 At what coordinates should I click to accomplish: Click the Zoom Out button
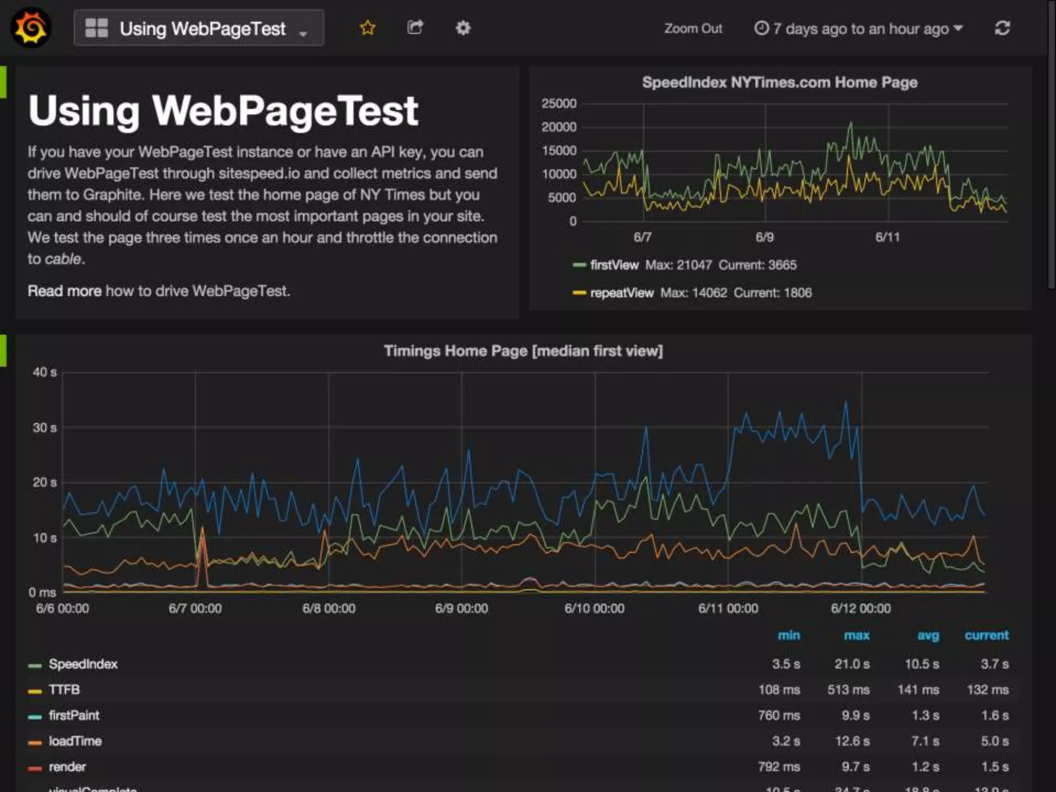(x=692, y=29)
